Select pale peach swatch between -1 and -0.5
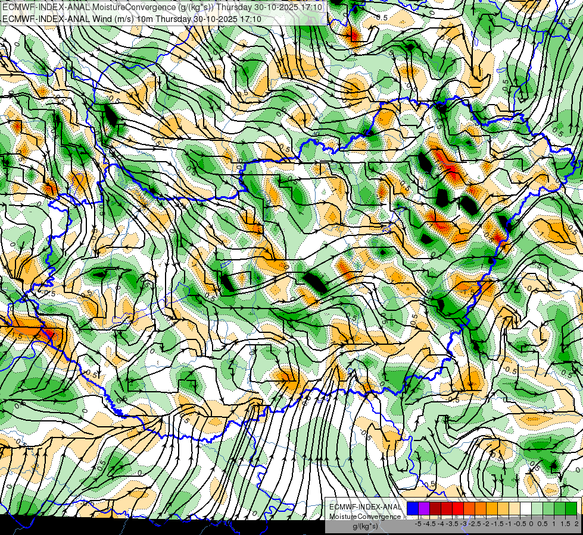 pos(514,509)
